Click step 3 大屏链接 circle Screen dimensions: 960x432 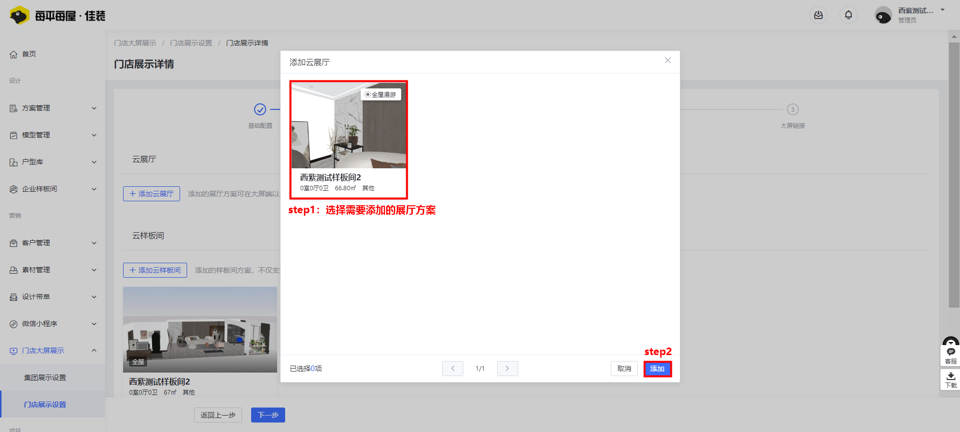pyautogui.click(x=793, y=109)
